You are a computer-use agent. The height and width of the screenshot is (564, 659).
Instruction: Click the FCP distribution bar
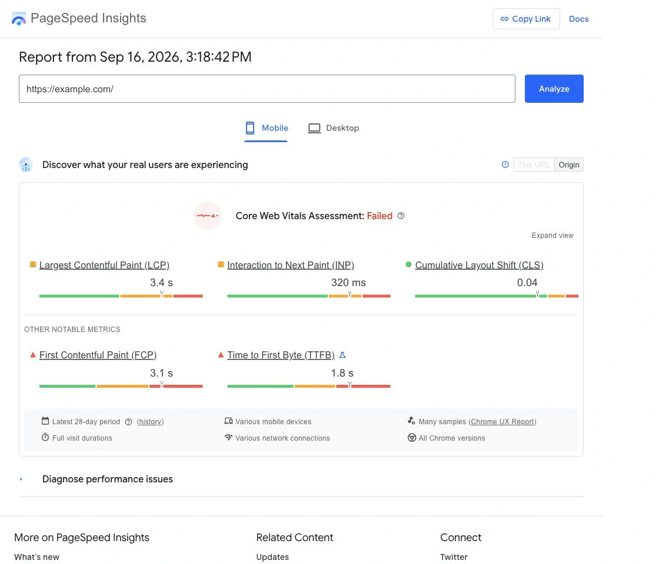pyautogui.click(x=121, y=386)
